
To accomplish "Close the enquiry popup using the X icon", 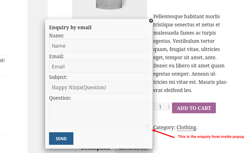I will 151,21.
